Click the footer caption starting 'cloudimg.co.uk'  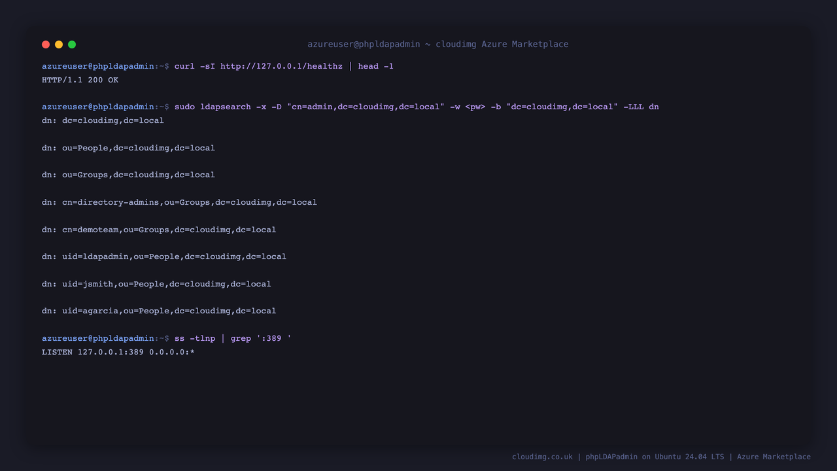(661, 457)
